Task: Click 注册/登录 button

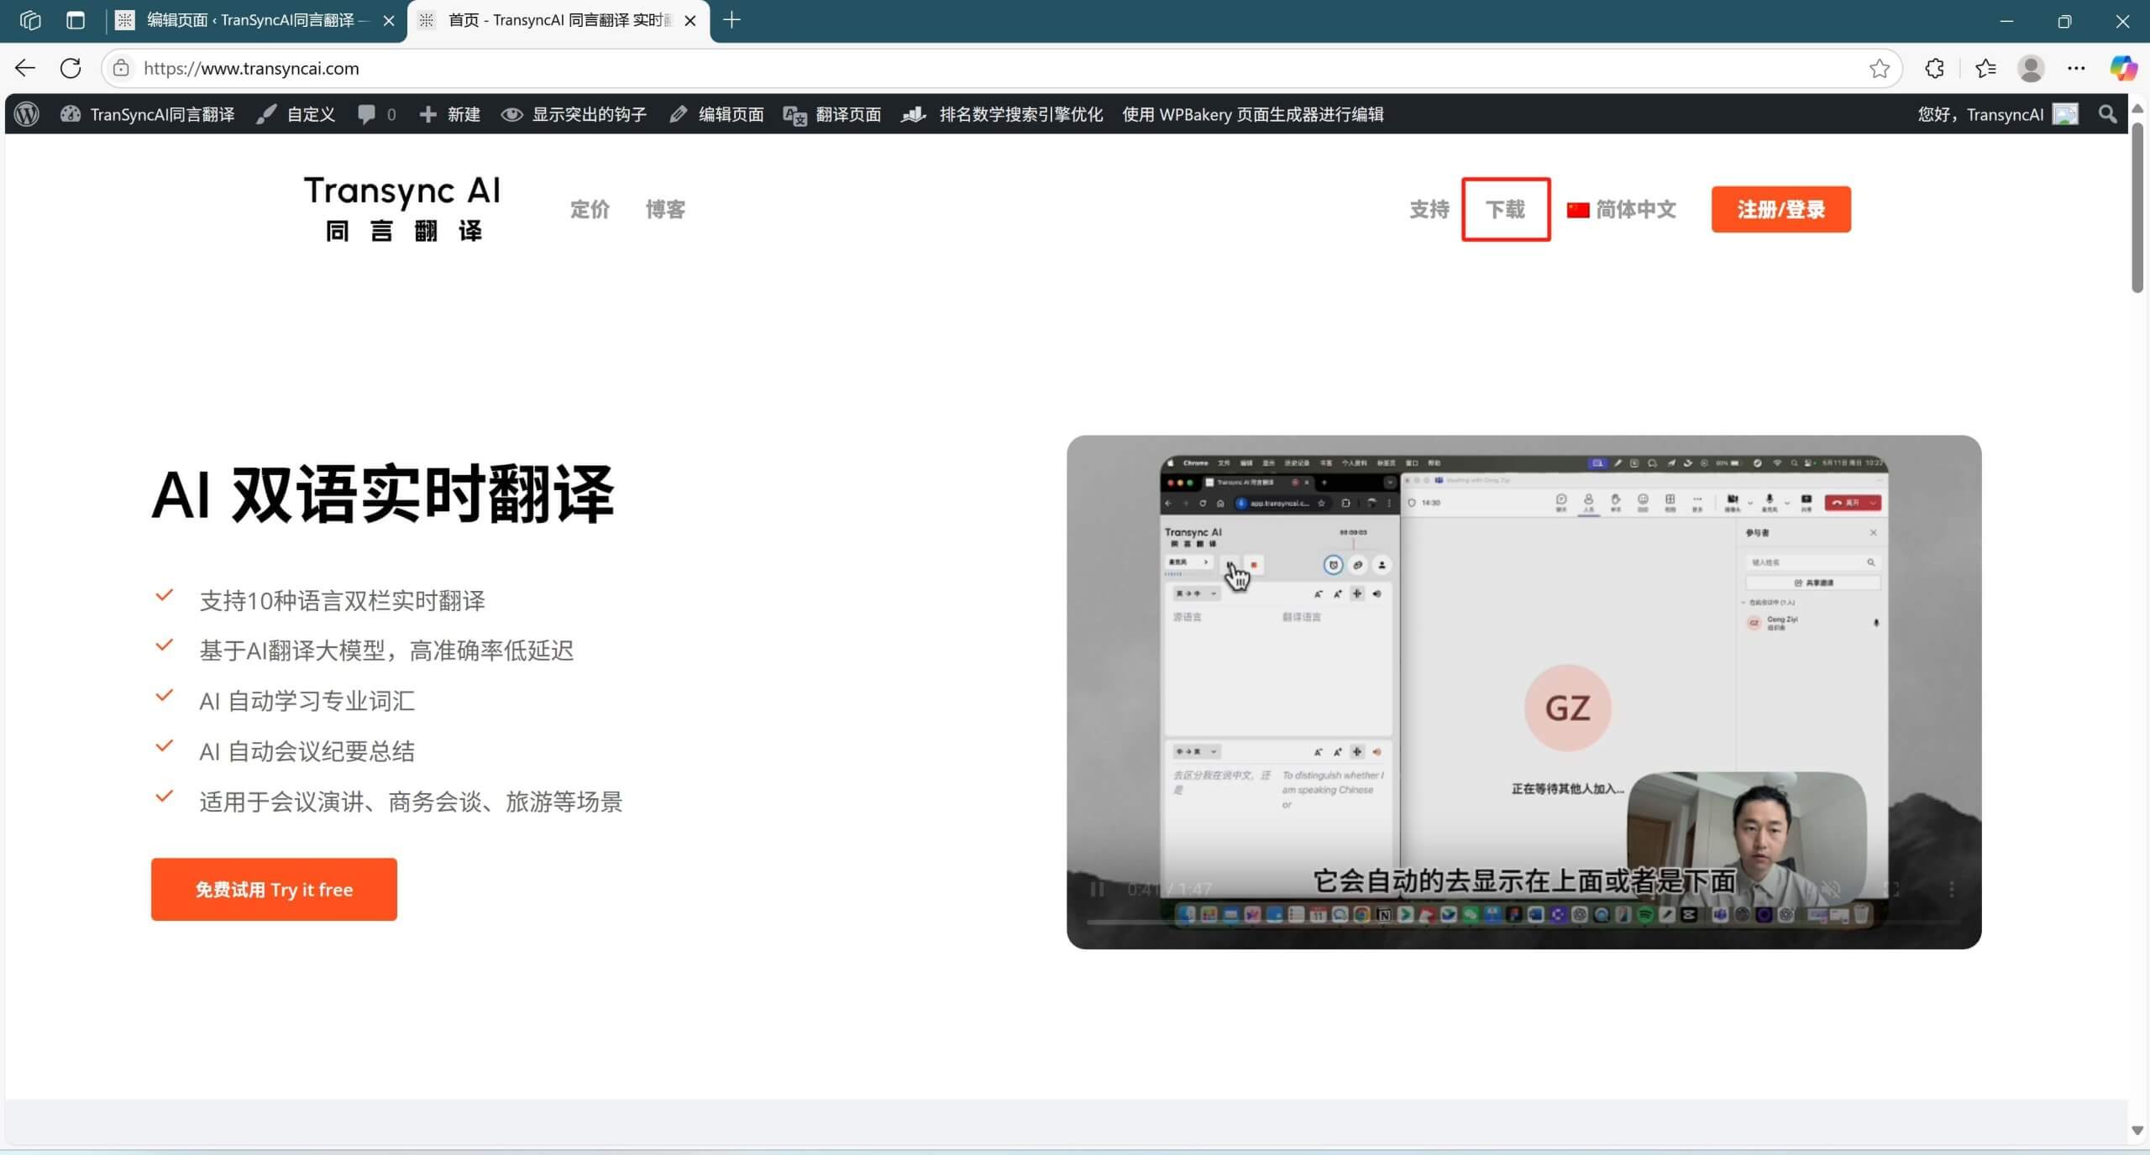Action: tap(1780, 209)
